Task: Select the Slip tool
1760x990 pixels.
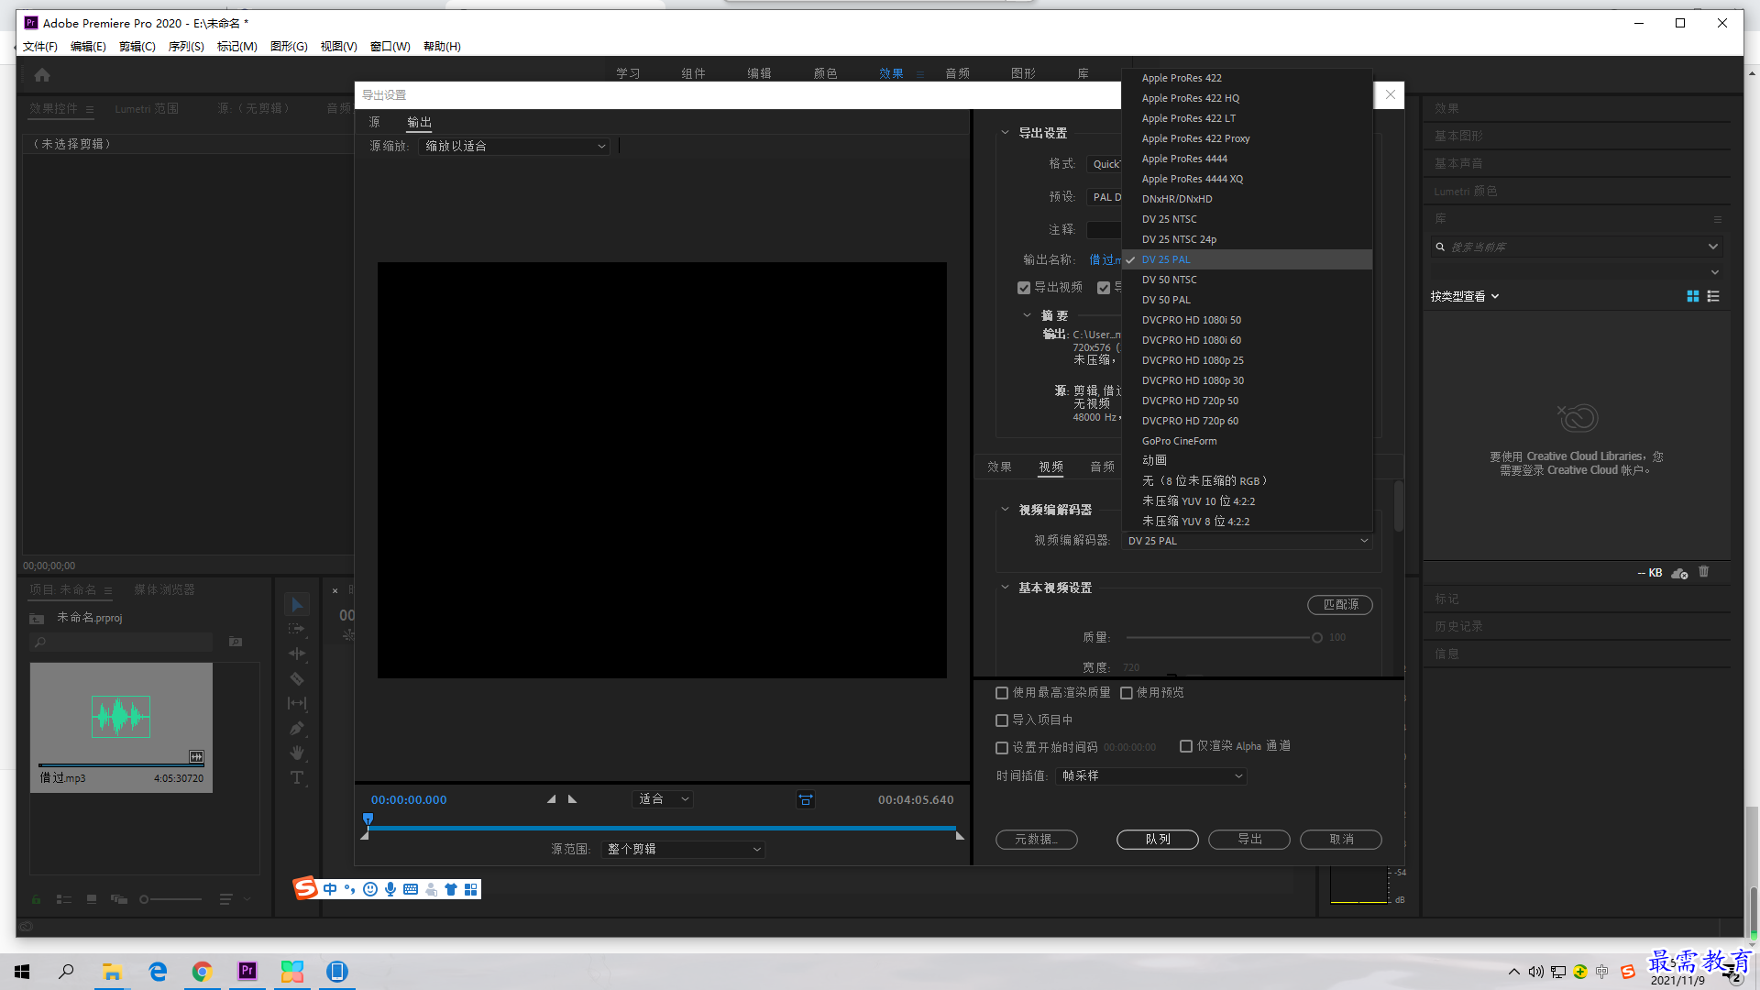Action: click(297, 703)
